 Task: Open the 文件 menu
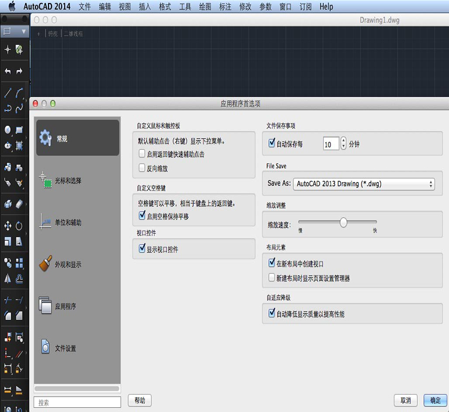(84, 7)
